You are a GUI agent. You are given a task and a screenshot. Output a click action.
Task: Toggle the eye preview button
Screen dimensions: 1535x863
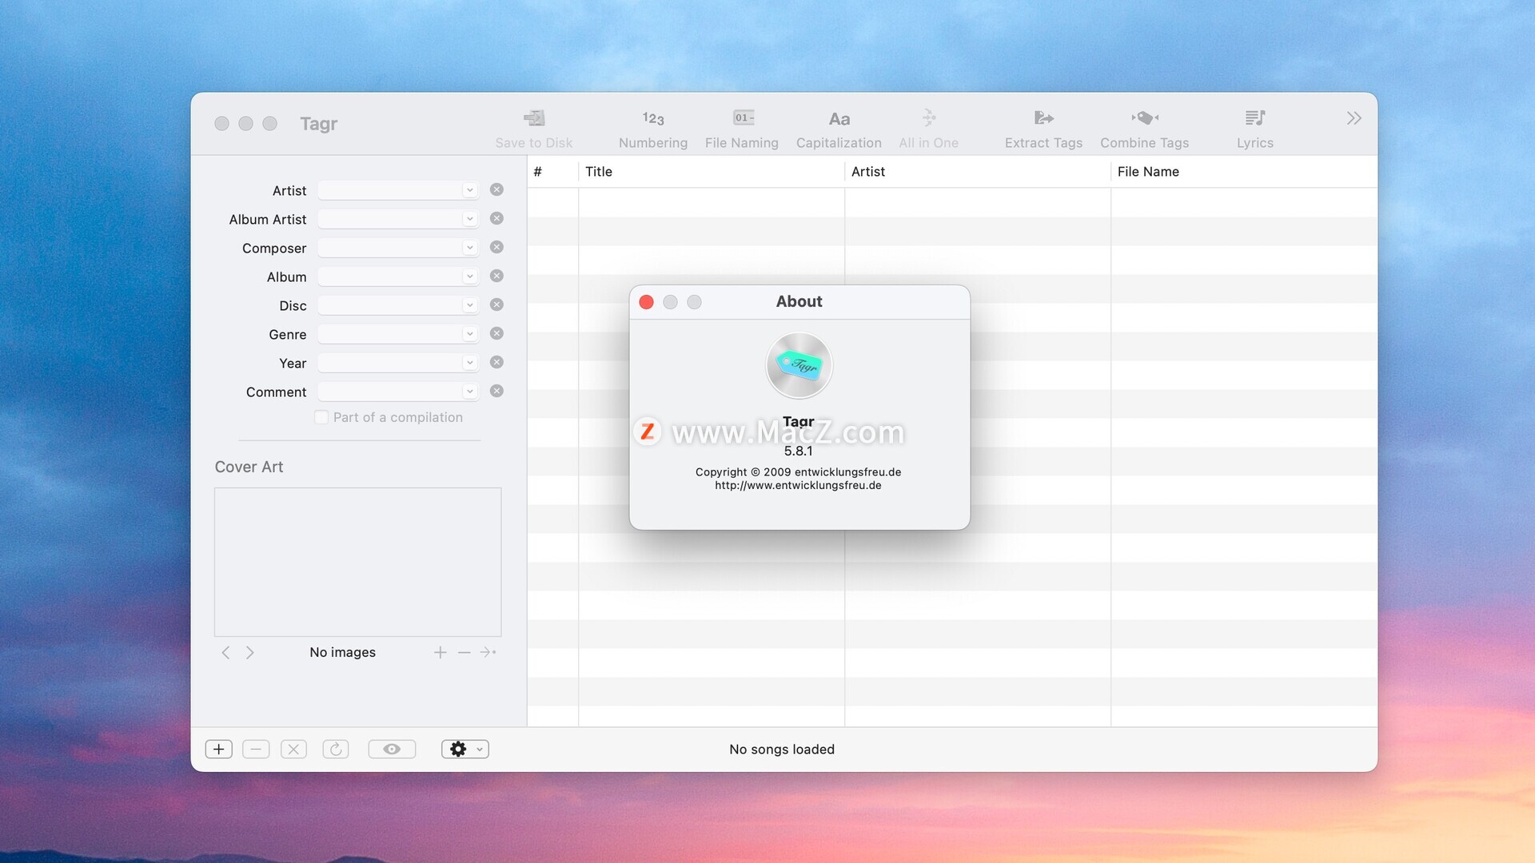[392, 750]
